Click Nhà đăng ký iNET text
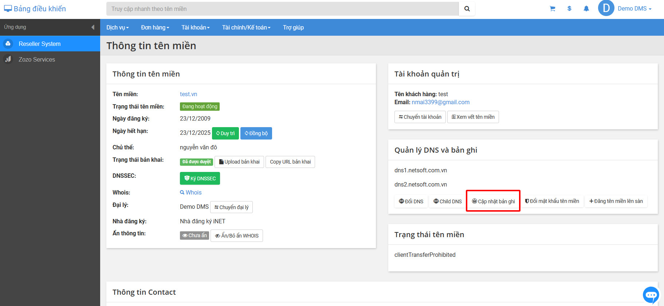This screenshot has width=664, height=306. click(x=203, y=221)
